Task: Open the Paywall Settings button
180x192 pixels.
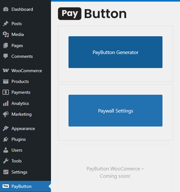Action: point(115,111)
